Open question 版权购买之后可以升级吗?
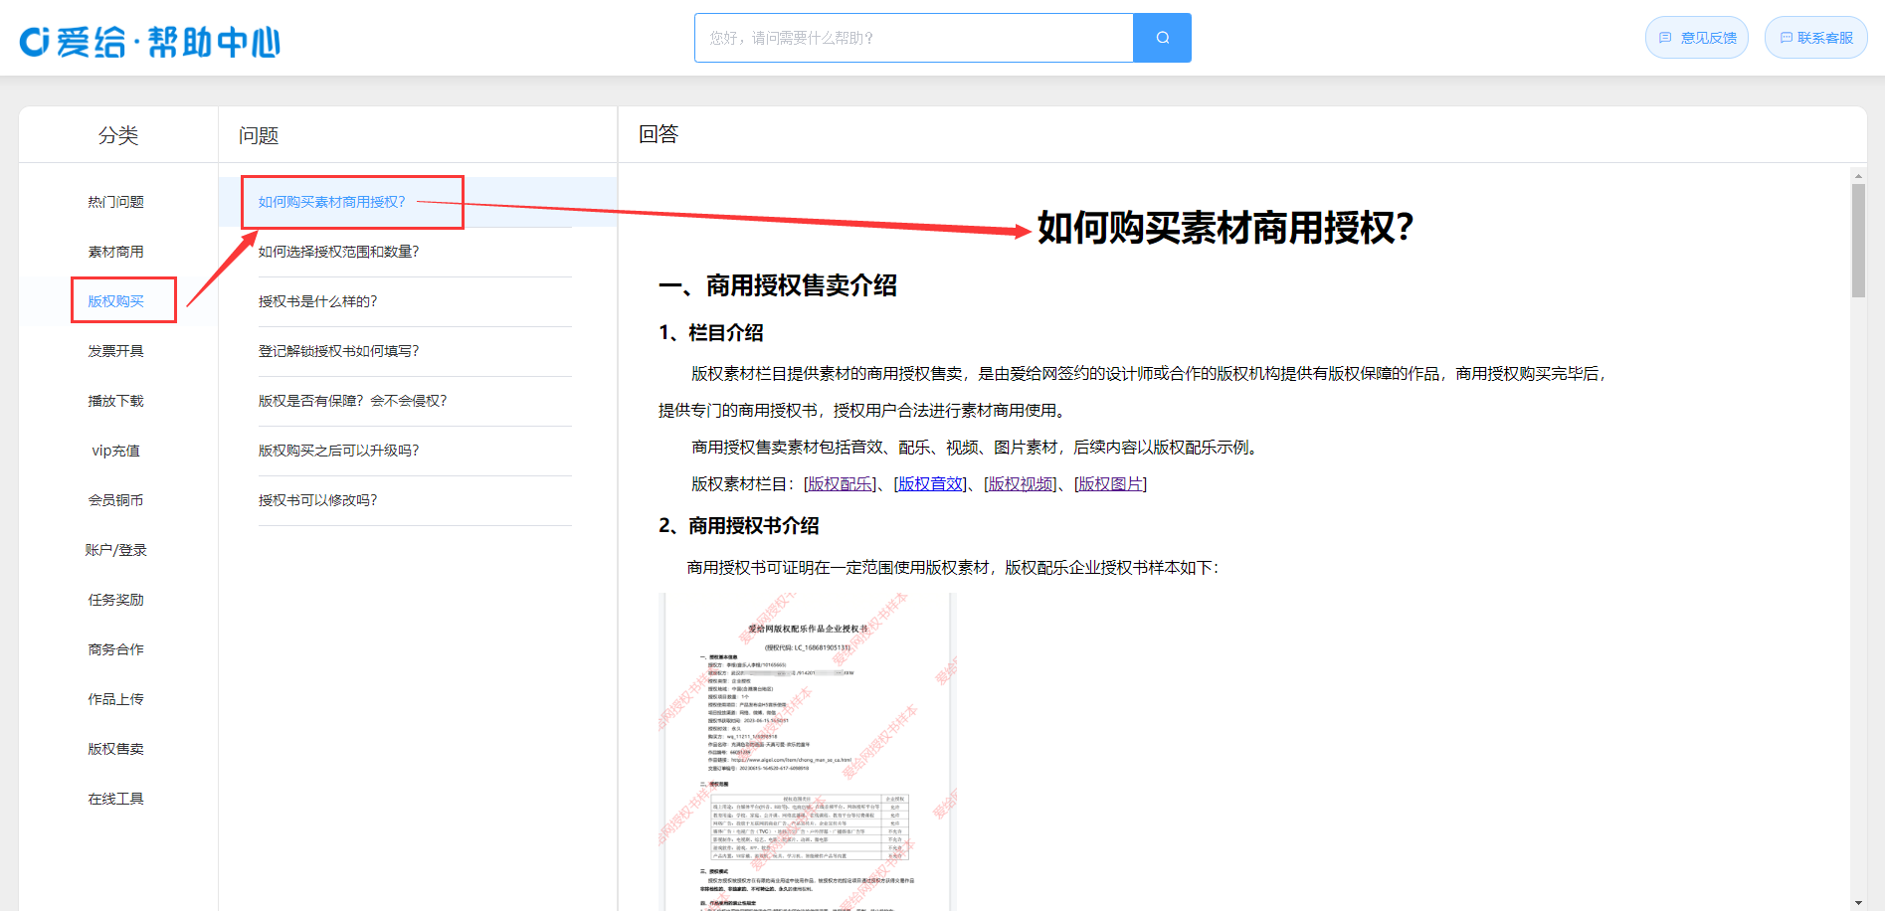The height and width of the screenshot is (911, 1885). [x=339, y=451]
